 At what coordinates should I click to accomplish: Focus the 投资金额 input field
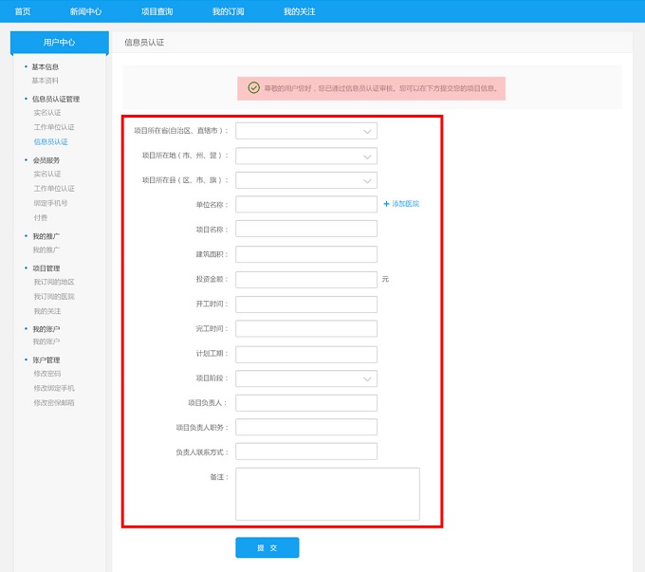click(x=305, y=280)
